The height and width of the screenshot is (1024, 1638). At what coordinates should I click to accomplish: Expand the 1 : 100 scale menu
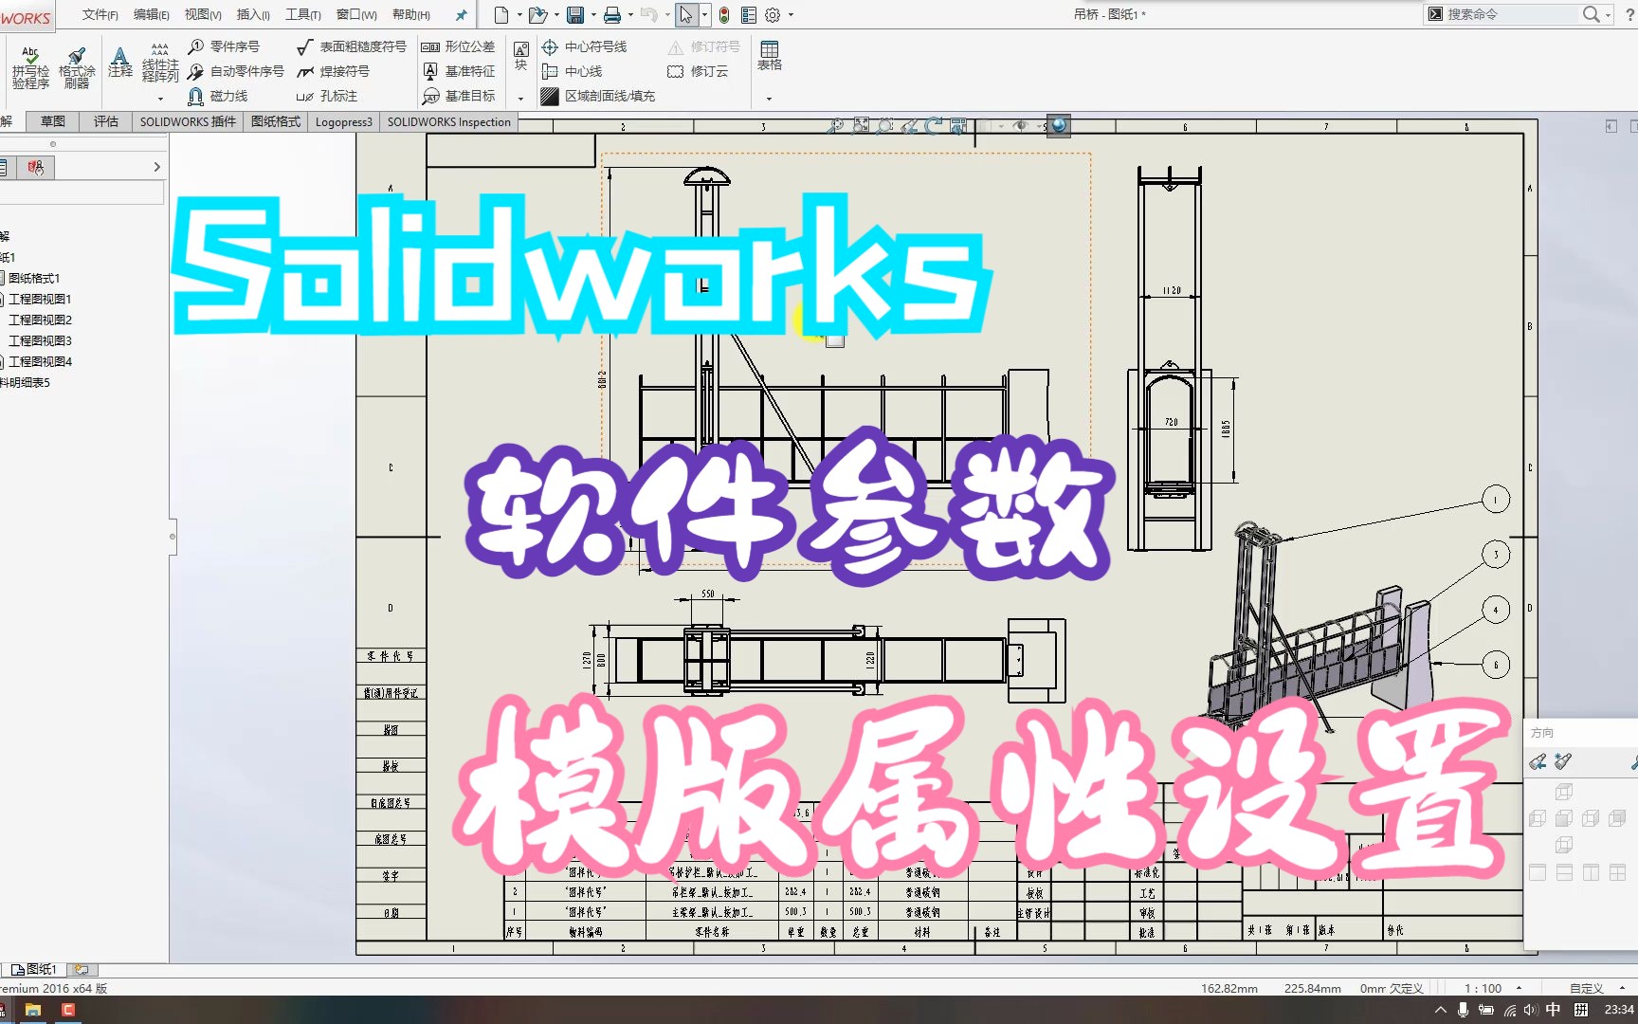(1519, 988)
